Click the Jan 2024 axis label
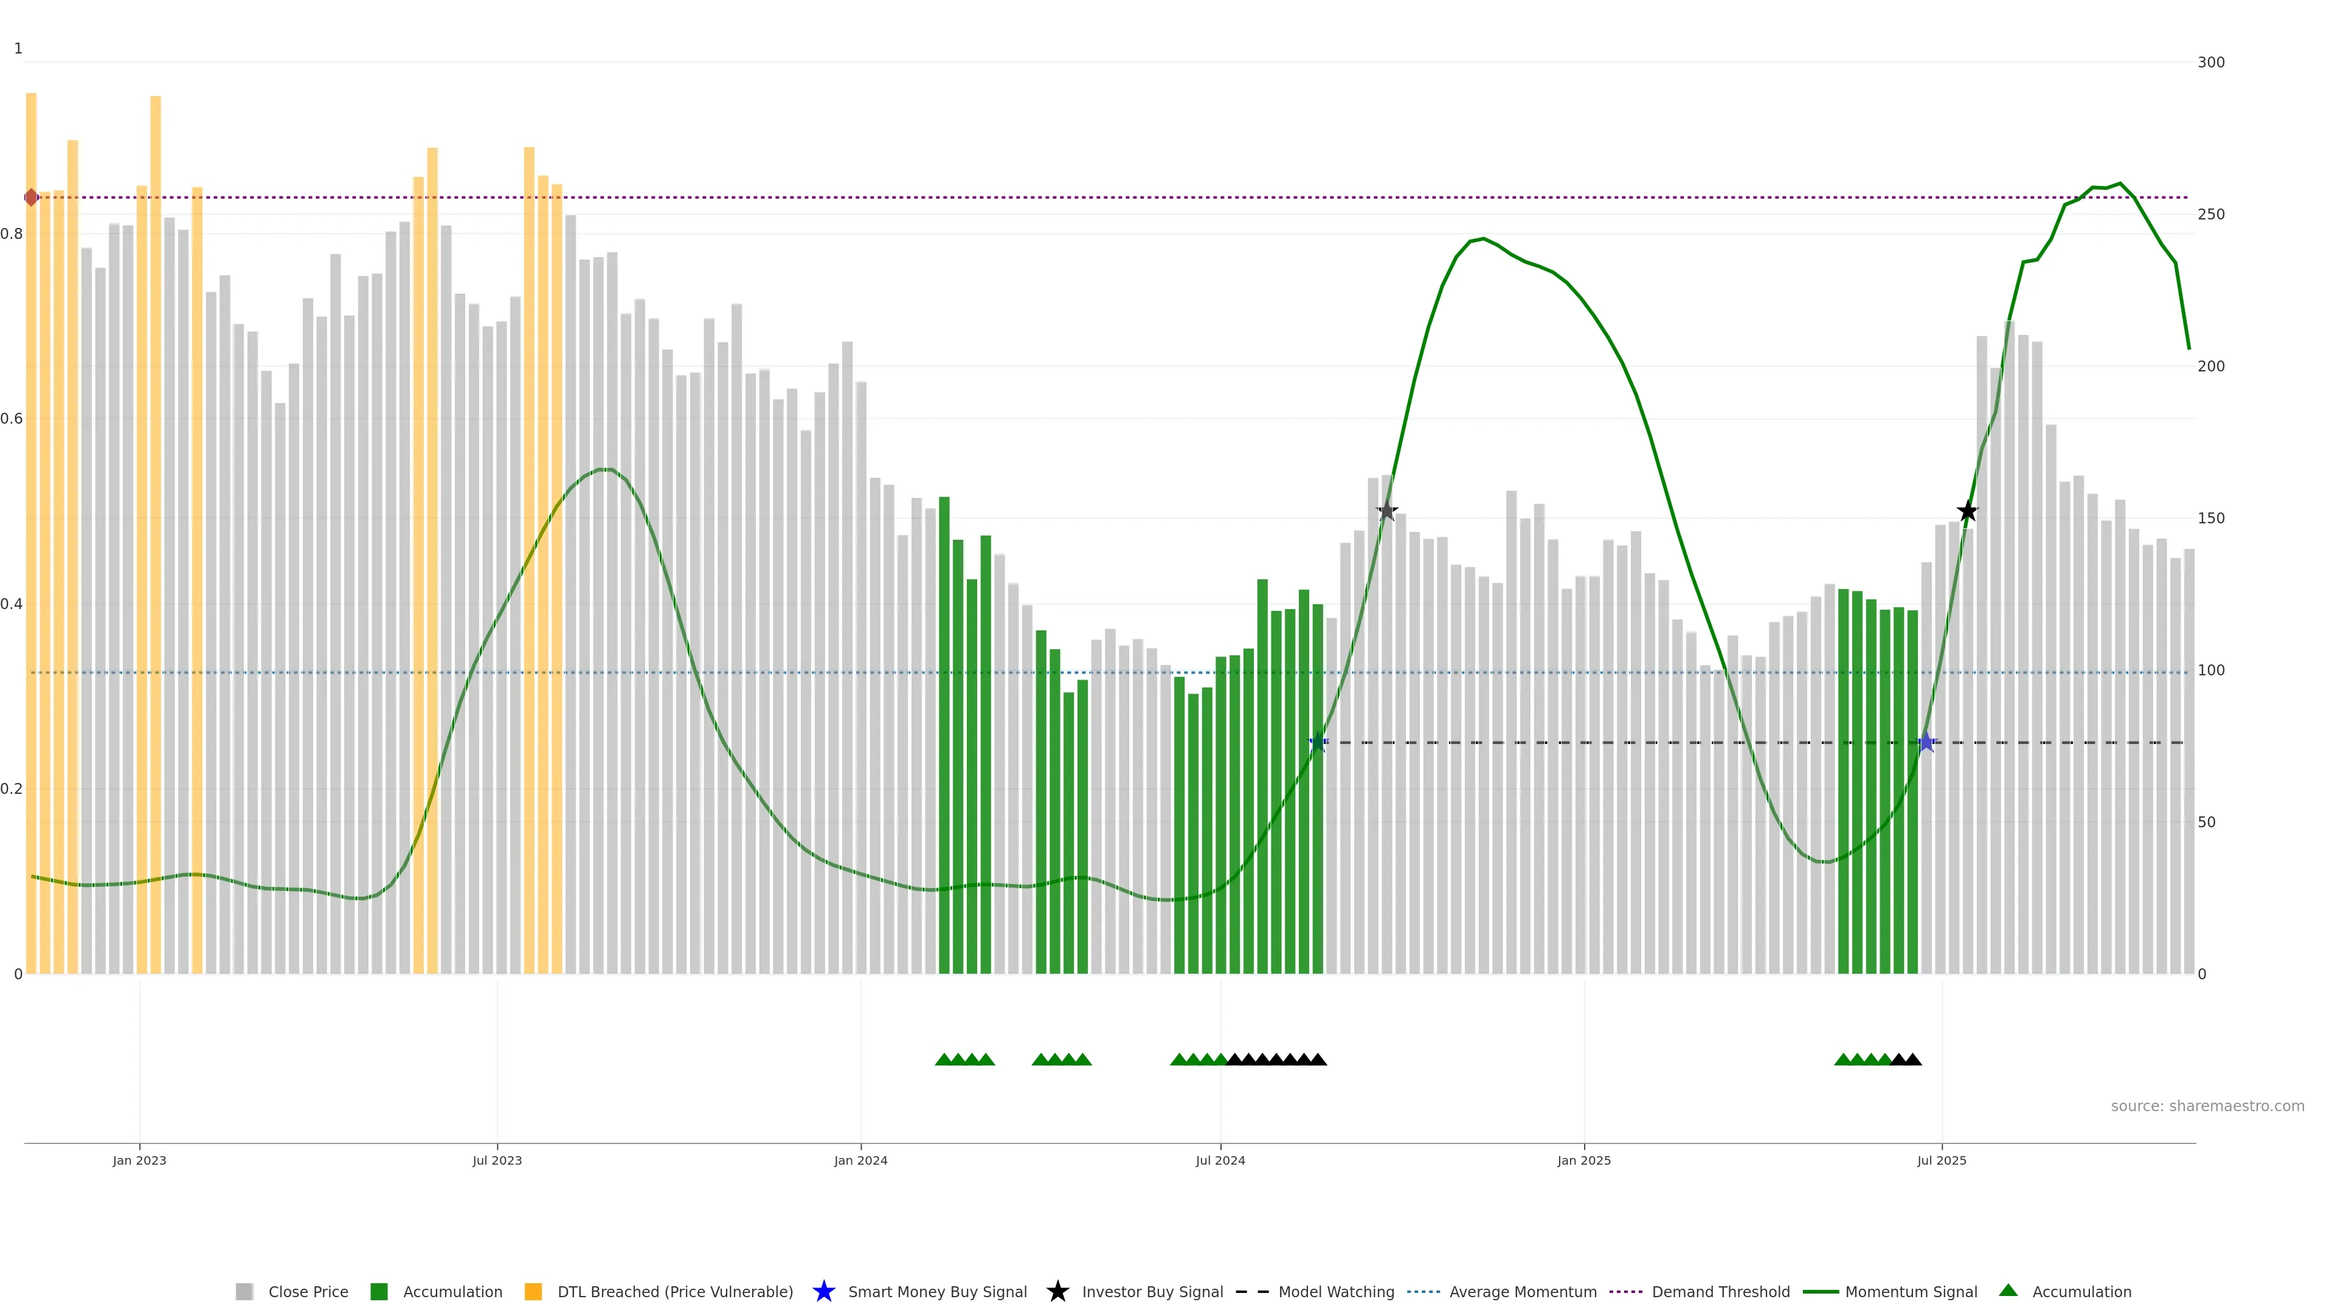The width and height of the screenshot is (2335, 1313). pos(860,1161)
